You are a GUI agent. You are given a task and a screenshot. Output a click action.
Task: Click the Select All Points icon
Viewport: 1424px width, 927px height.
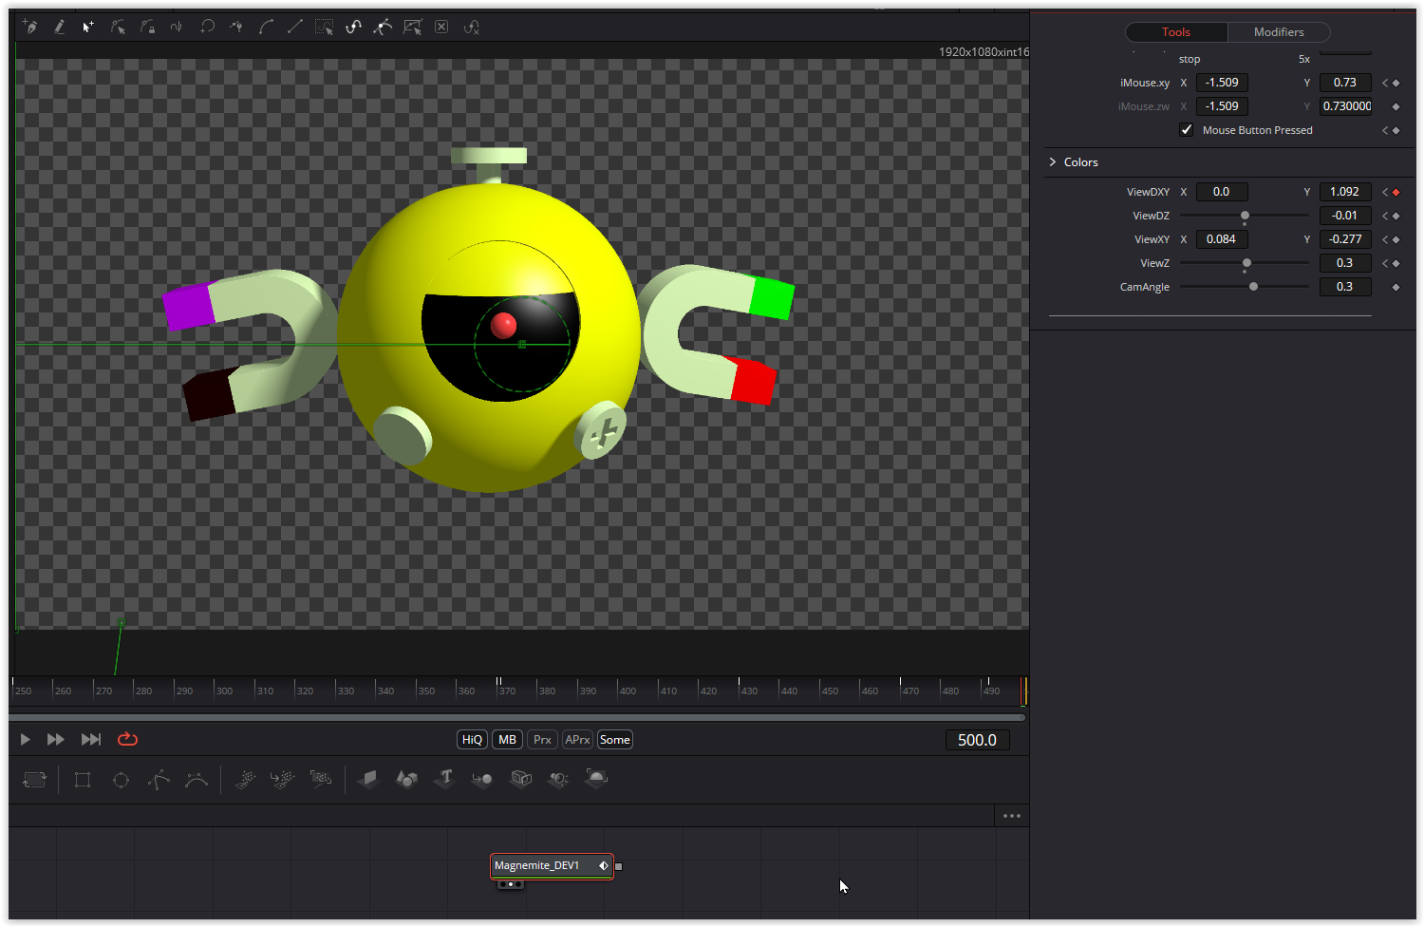[x=325, y=28]
